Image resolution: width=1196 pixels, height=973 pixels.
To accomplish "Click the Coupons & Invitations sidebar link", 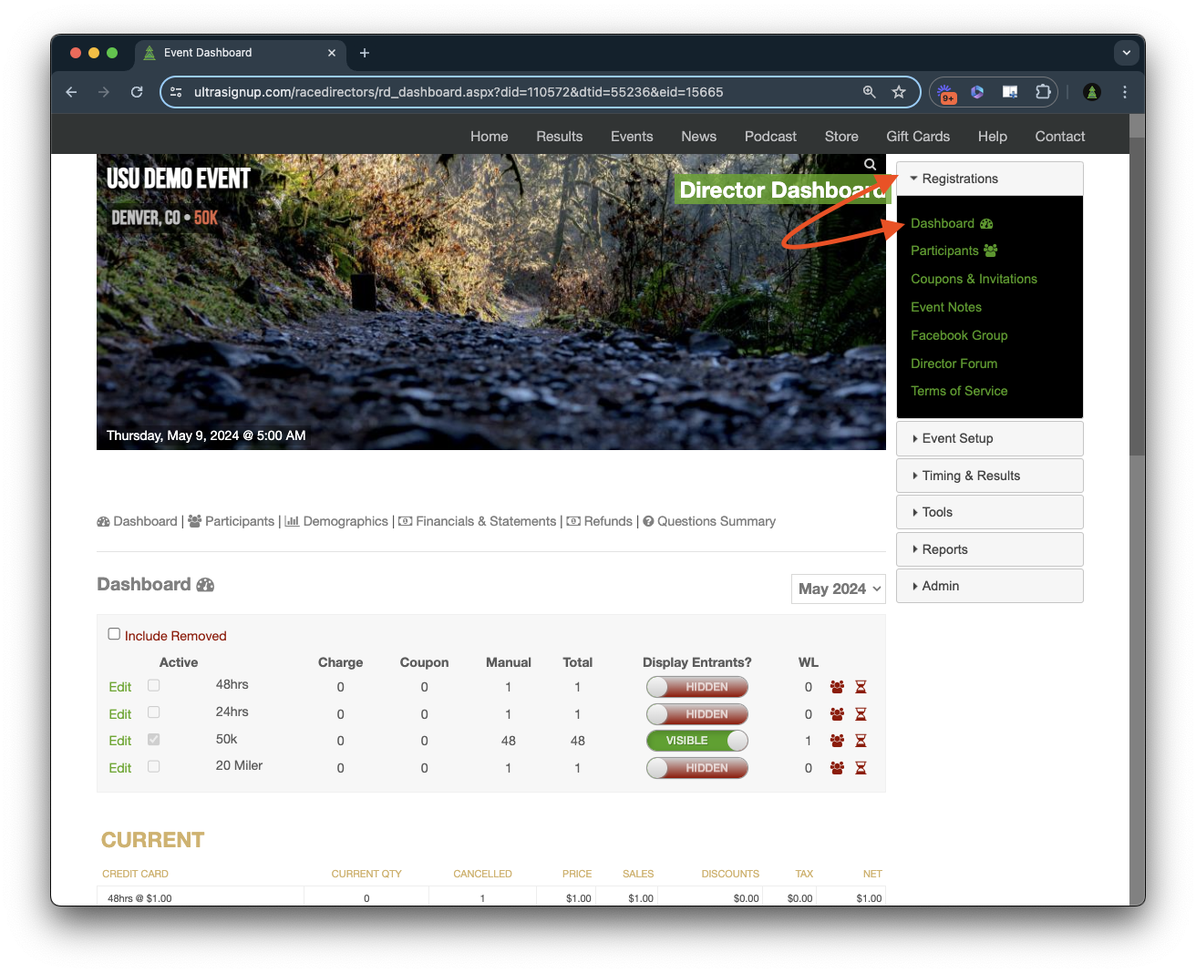I will [x=974, y=279].
